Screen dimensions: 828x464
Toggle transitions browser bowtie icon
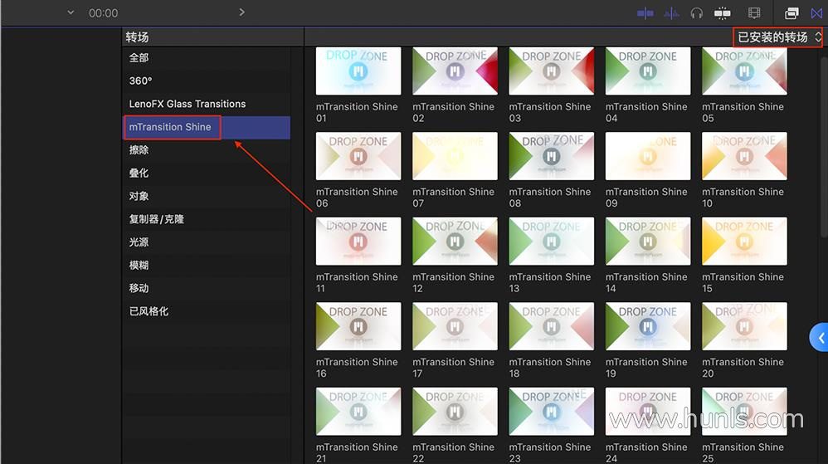point(816,13)
